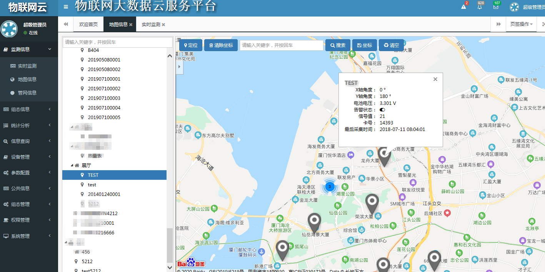The height and width of the screenshot is (272, 545).
Task: Open the warning alerts icon with badge 2
Action: [x=464, y=7]
